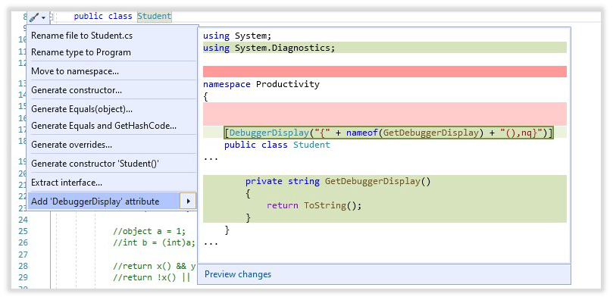Viewport: 613px width, 300px height.
Task: Click 'private string GetDebuggerDisplay()' line
Action: [x=338, y=181]
